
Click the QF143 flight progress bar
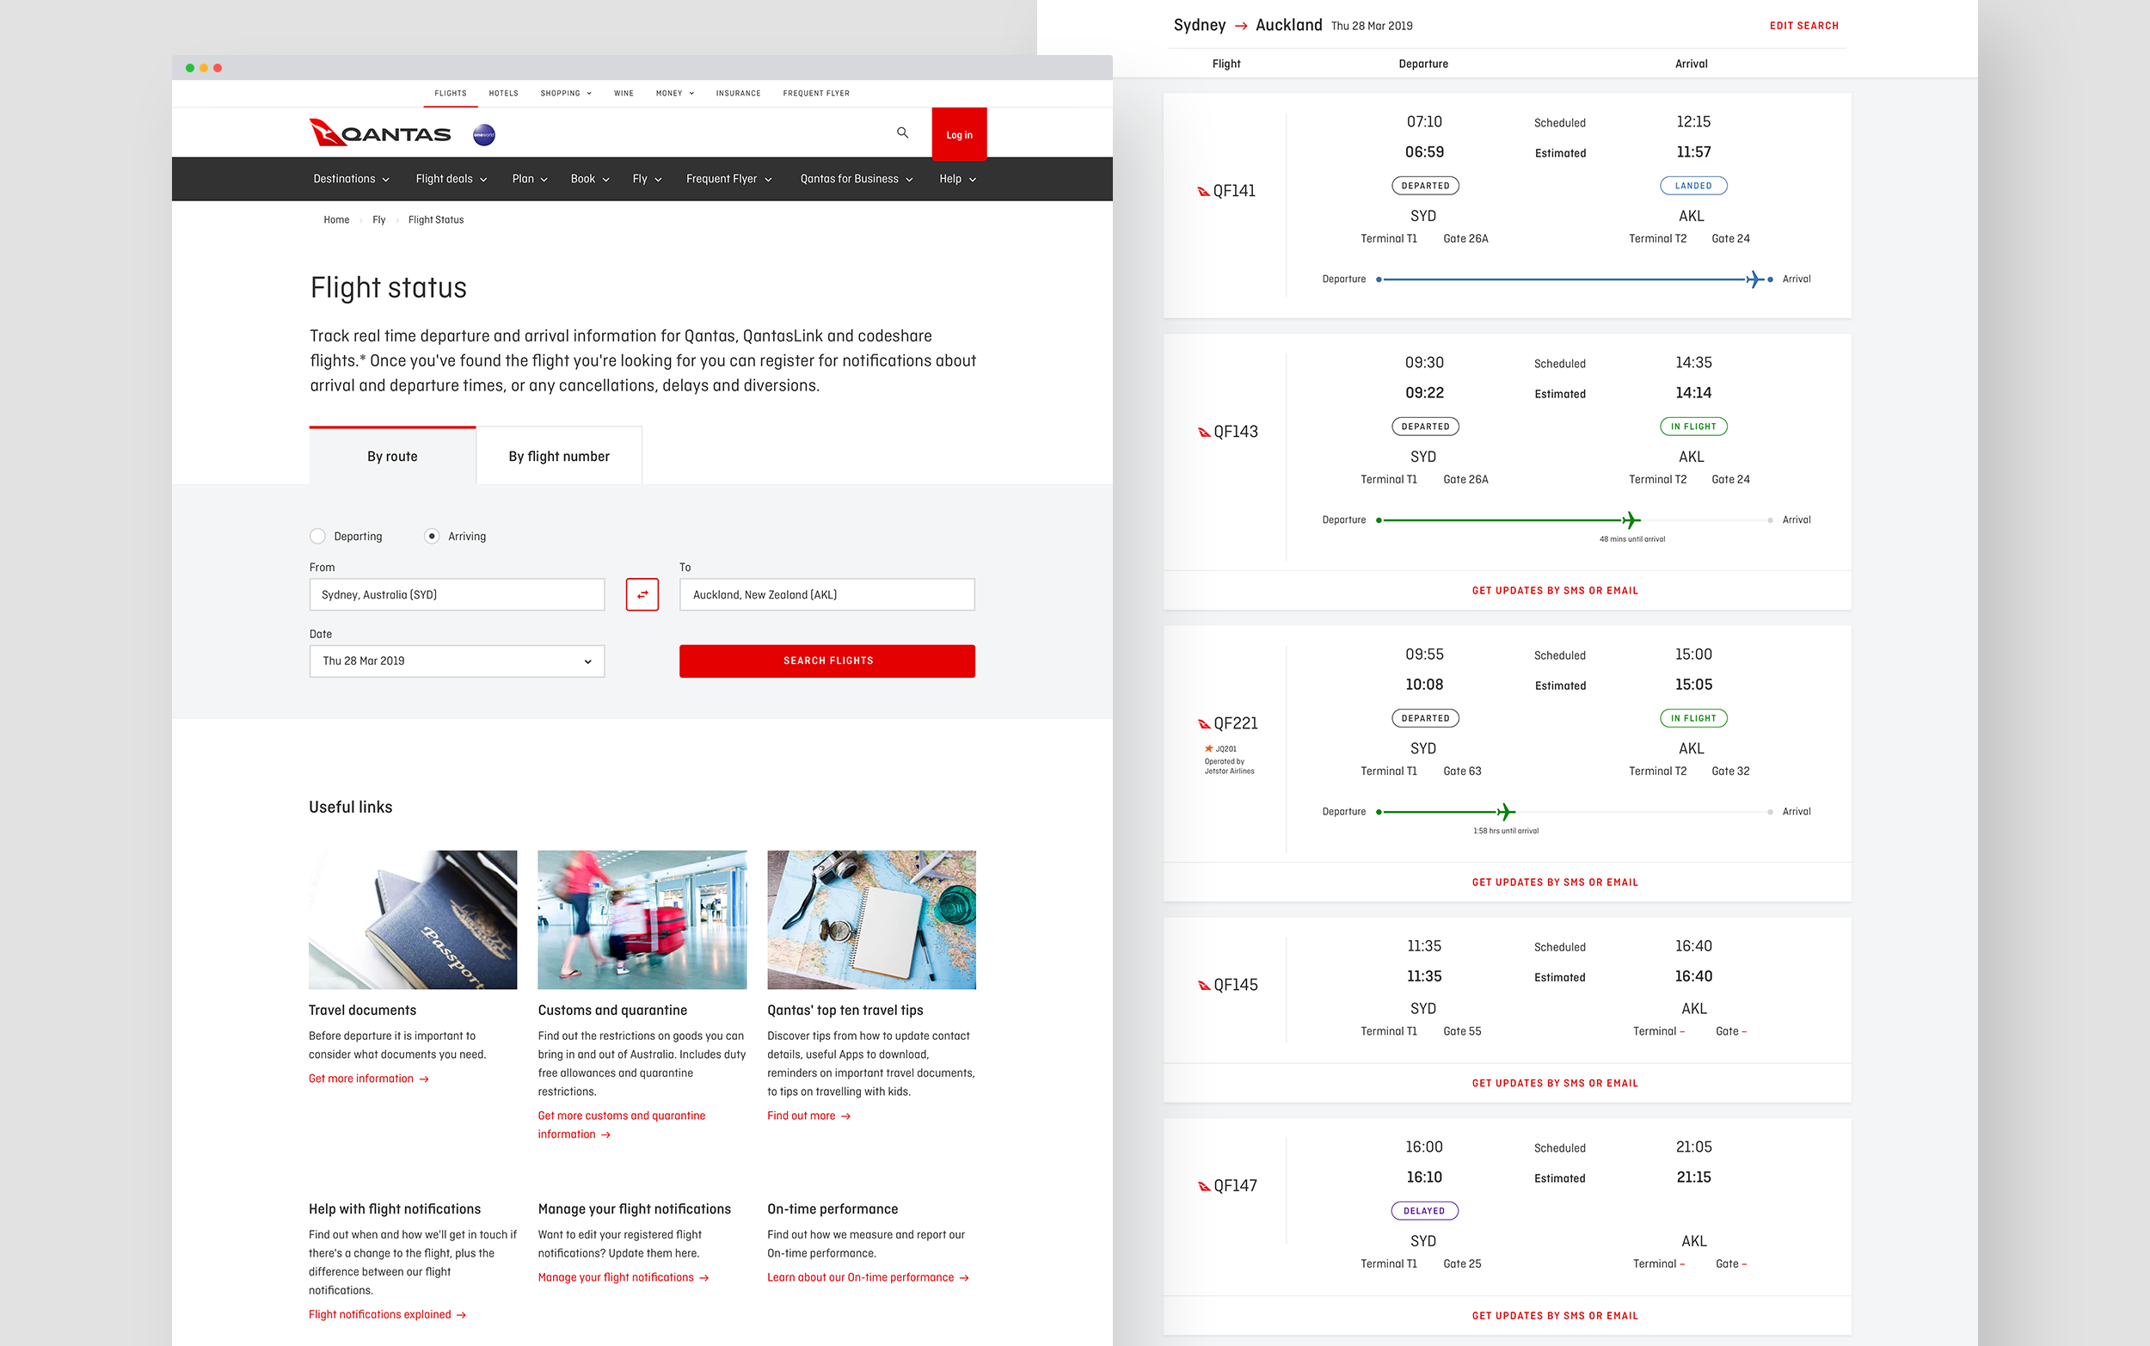pyautogui.click(x=1576, y=519)
